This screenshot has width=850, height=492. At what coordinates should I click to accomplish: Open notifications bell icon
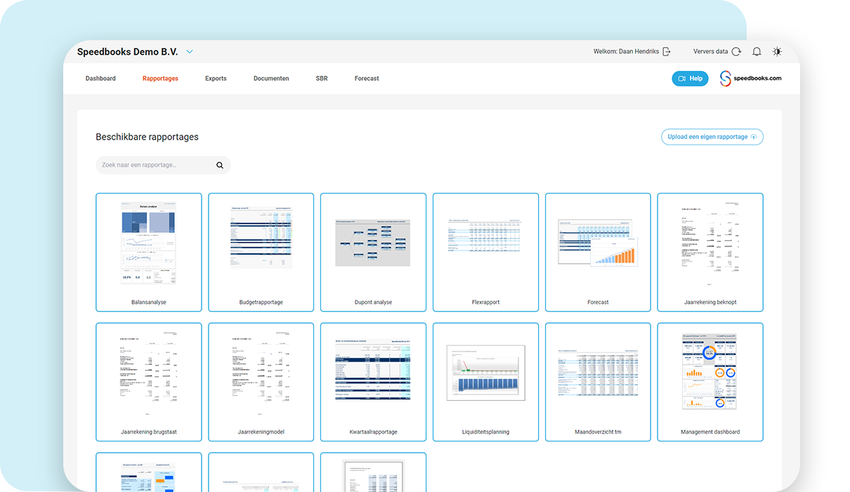pyautogui.click(x=757, y=52)
